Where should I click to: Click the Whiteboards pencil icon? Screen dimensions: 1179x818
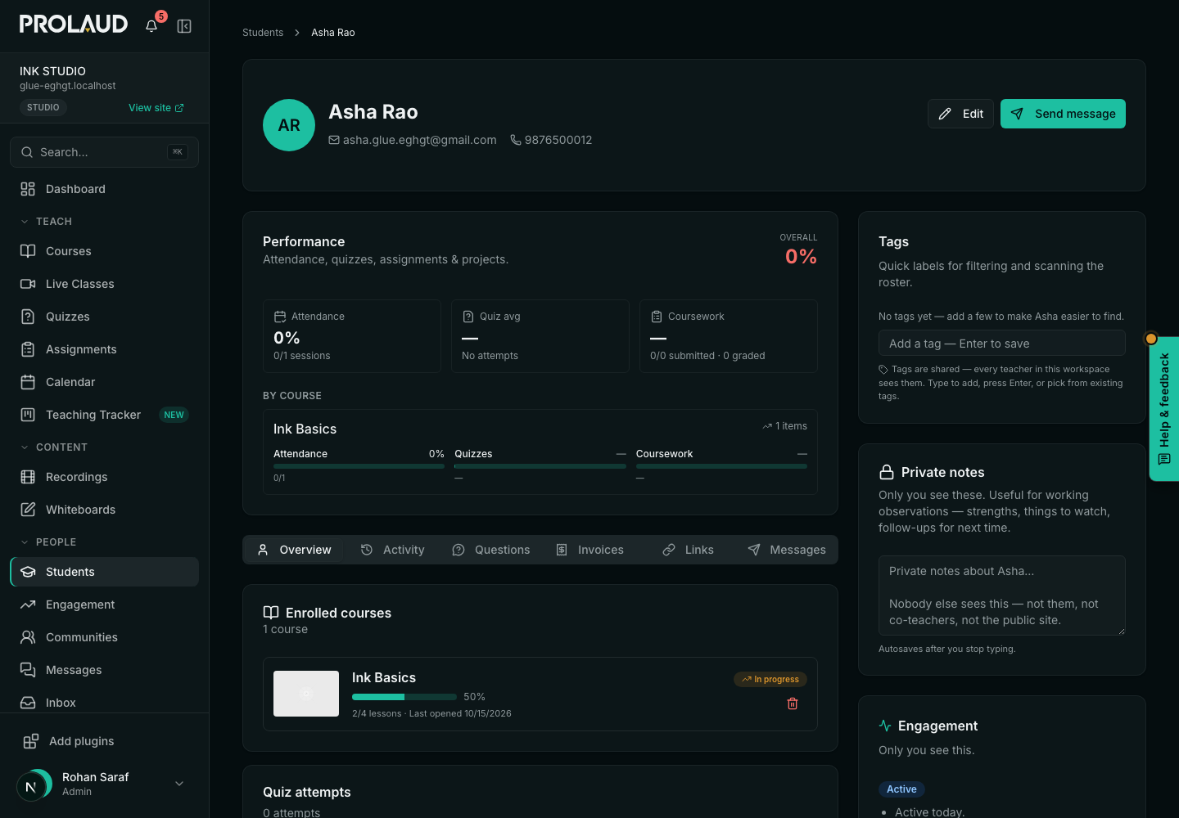point(28,510)
